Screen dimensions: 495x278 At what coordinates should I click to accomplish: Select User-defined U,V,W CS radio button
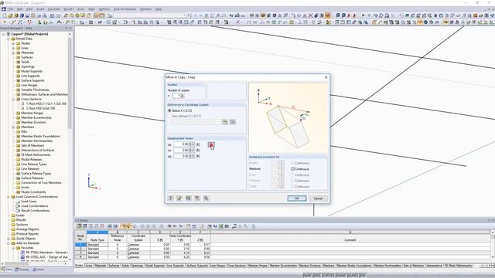click(x=169, y=116)
